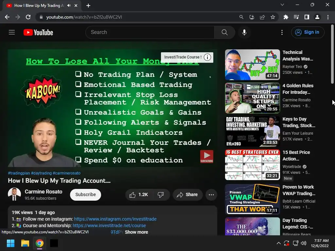Screen dimensions: 335x251
Task: Click the info card icon on video
Action: (x=207, y=57)
